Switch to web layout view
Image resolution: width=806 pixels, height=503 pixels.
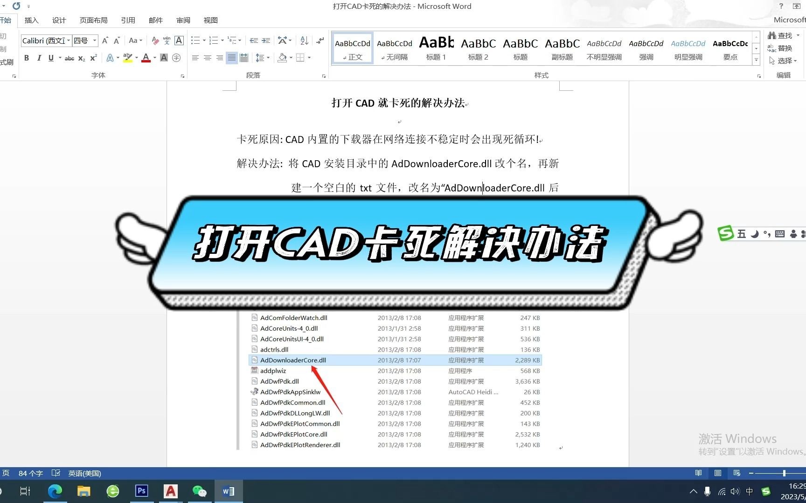pyautogui.click(x=737, y=473)
